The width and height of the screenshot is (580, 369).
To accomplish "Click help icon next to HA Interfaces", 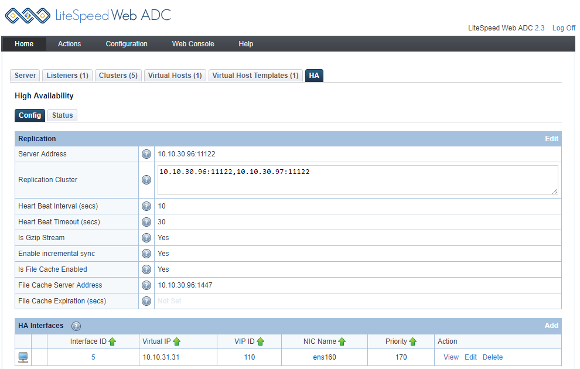I will coord(76,326).
